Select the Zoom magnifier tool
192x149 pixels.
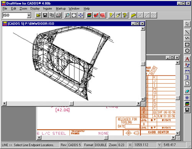click(x=67, y=15)
